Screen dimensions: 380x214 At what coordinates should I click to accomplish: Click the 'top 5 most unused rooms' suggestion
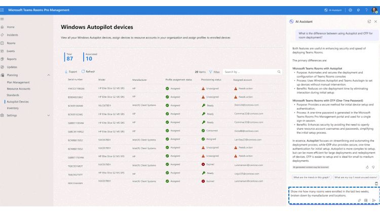[x=356, y=177]
